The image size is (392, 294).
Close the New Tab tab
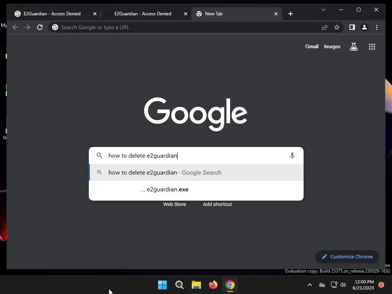point(276,14)
